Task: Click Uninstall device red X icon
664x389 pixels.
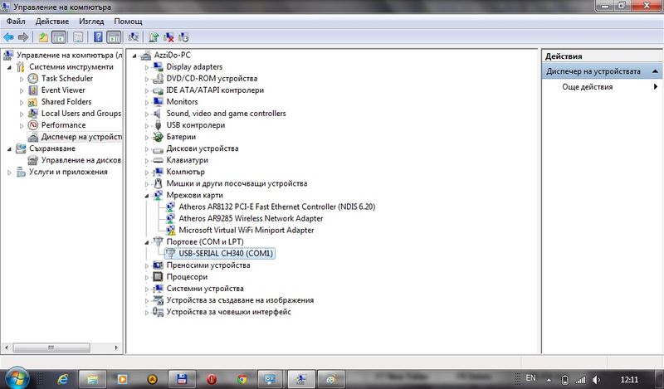Action: pos(168,37)
